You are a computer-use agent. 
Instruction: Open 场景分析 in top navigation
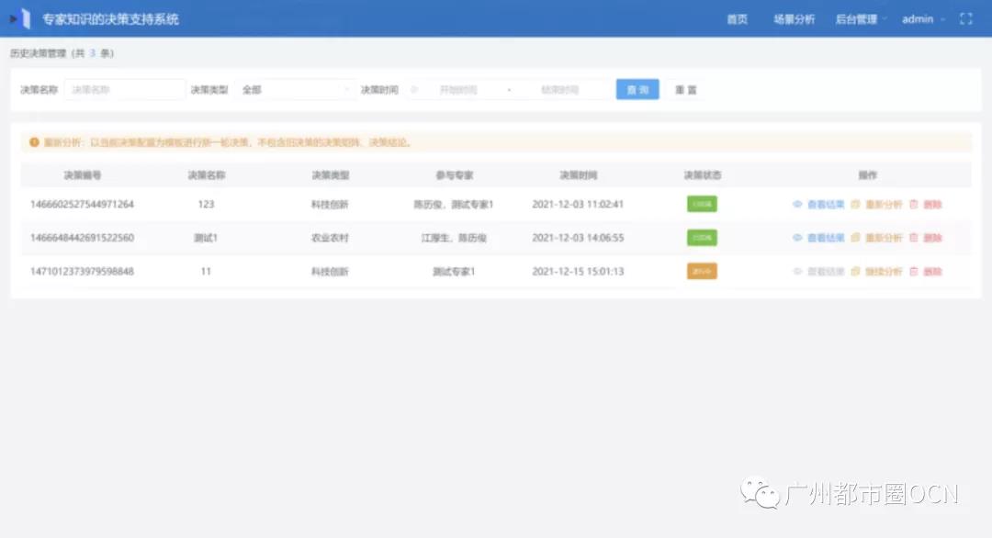pos(794,19)
